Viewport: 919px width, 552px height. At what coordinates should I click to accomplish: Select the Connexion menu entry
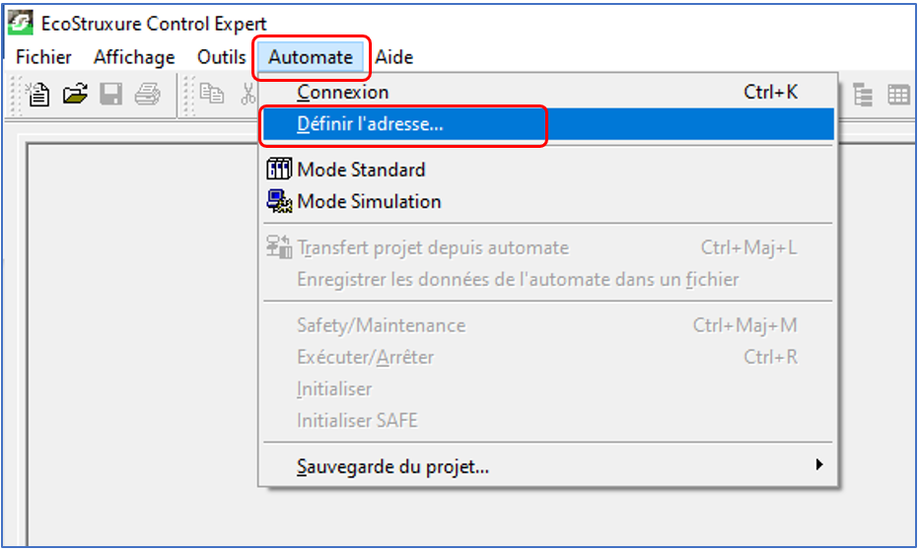click(548, 92)
